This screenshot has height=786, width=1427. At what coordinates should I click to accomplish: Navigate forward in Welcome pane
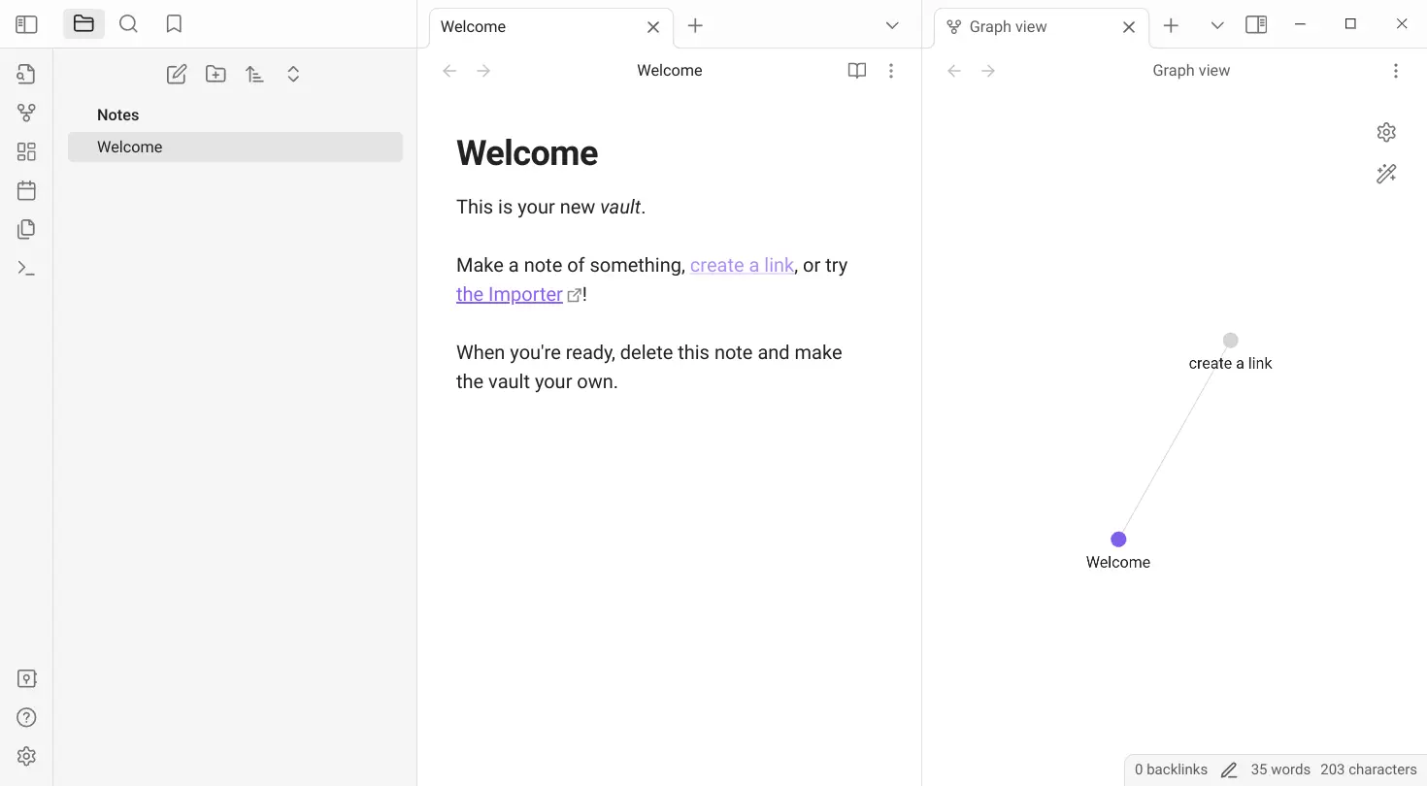tap(483, 71)
